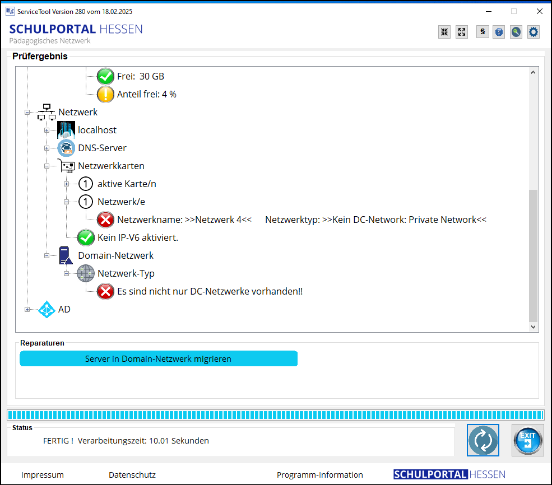Screen dimensions: 552x485
Task: Click the yellow warning icon at Anteil frei
Action: 105,94
